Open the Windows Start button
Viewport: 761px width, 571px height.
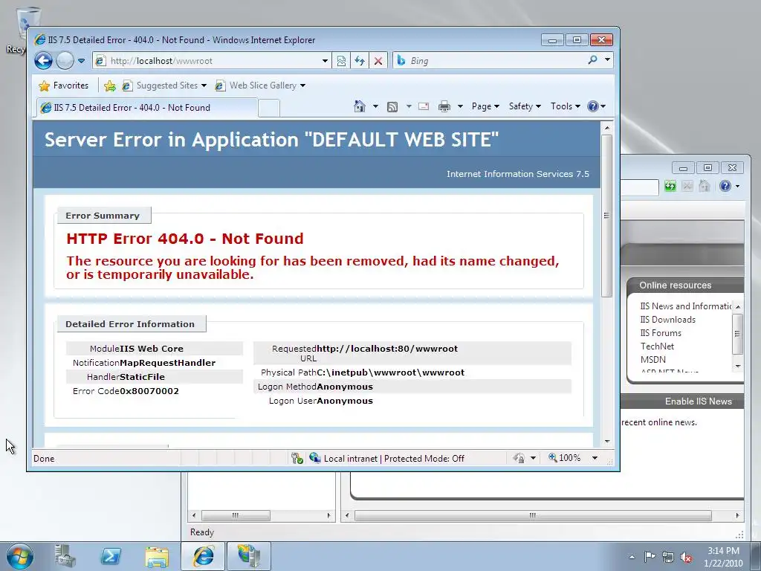pyautogui.click(x=20, y=556)
